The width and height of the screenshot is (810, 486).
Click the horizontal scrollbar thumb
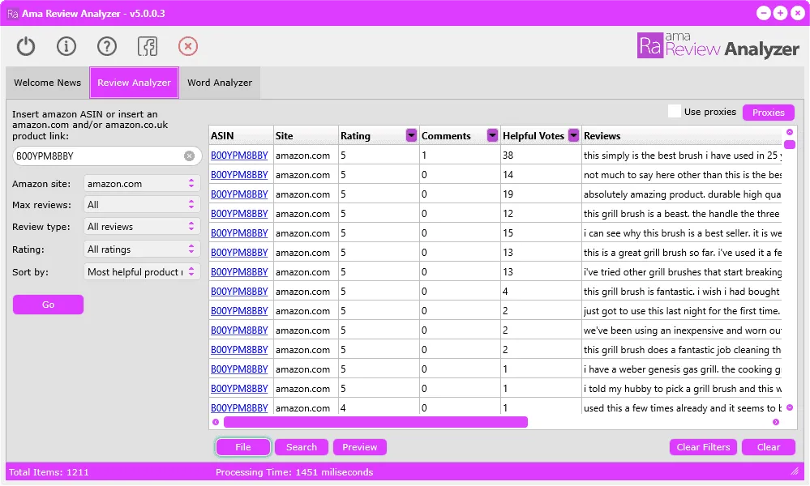coord(375,422)
